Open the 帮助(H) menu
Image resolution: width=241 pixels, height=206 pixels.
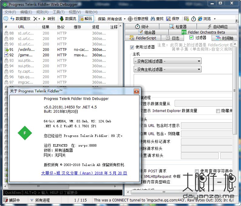pos(91,12)
